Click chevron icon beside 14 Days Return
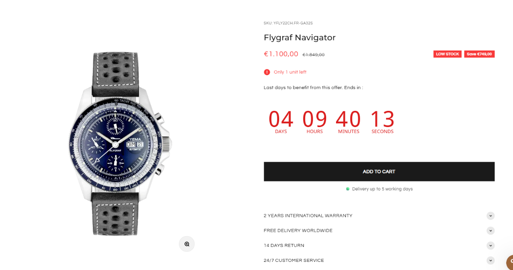 [490, 246]
